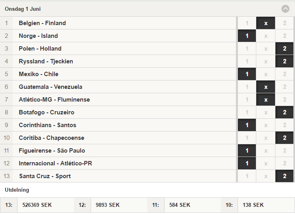View 13 correct payout 526369 SEK

point(37,205)
